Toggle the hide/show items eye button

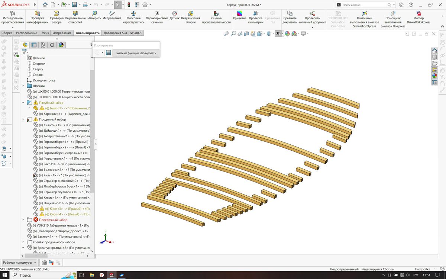click(278, 34)
